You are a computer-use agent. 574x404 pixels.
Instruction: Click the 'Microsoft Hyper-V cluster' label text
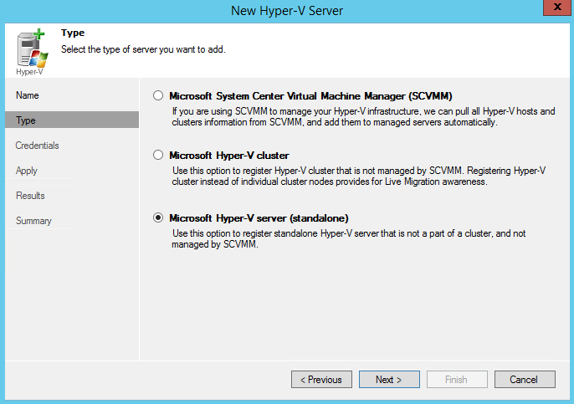click(229, 156)
